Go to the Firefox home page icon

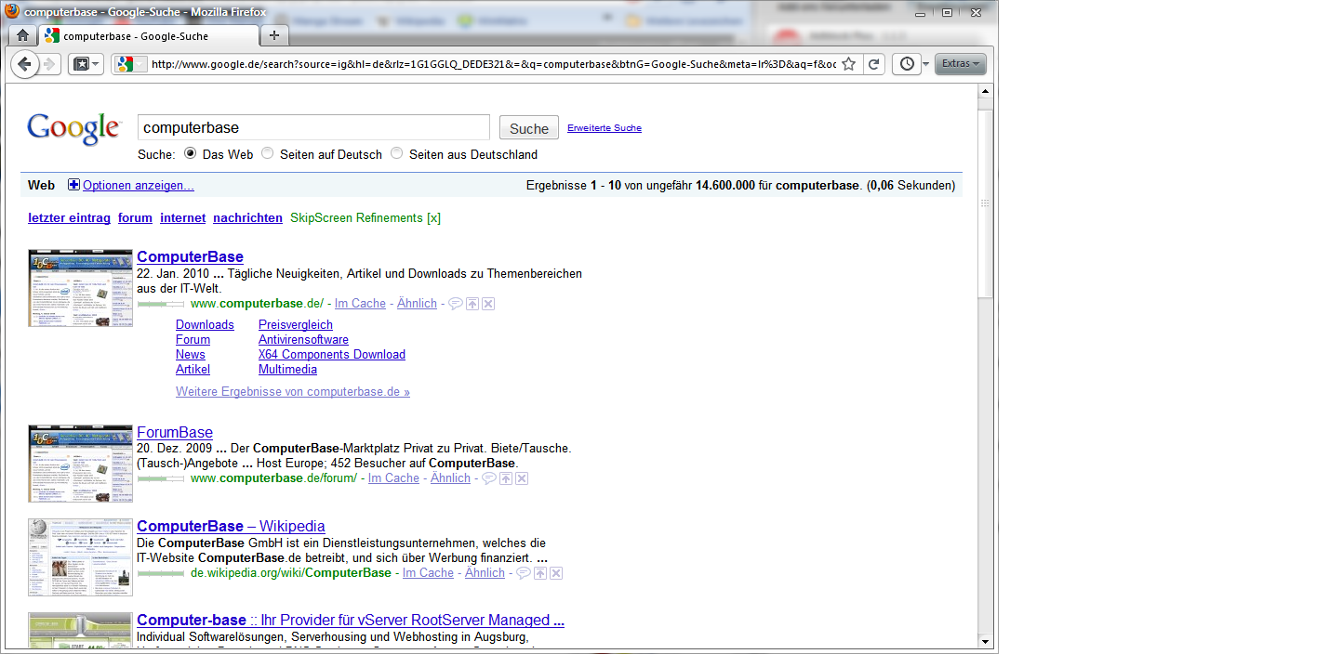[22, 35]
